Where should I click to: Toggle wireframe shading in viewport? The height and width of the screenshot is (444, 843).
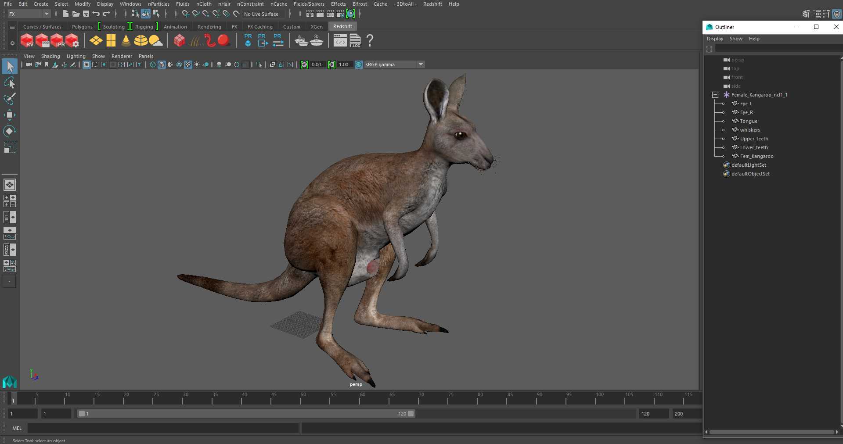(153, 64)
